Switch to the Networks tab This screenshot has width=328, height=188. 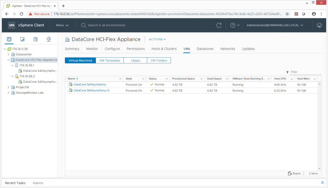(228, 49)
